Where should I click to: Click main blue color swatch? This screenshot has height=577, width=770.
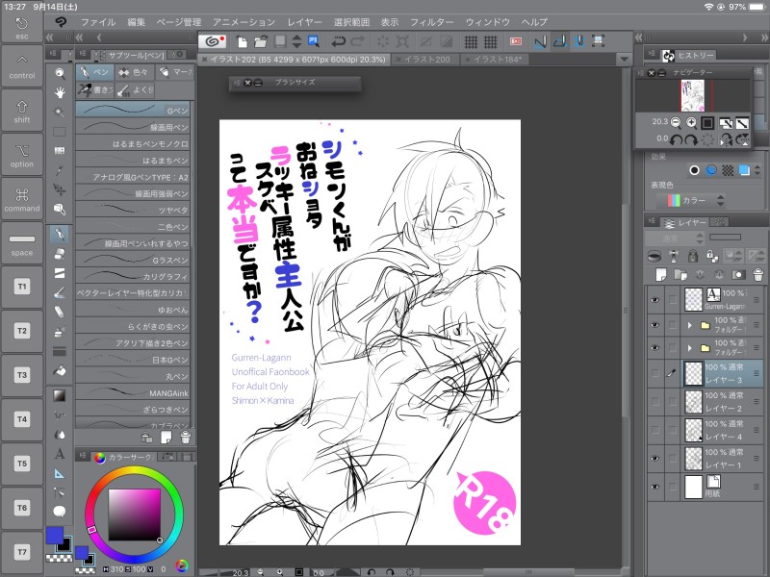coord(55,536)
